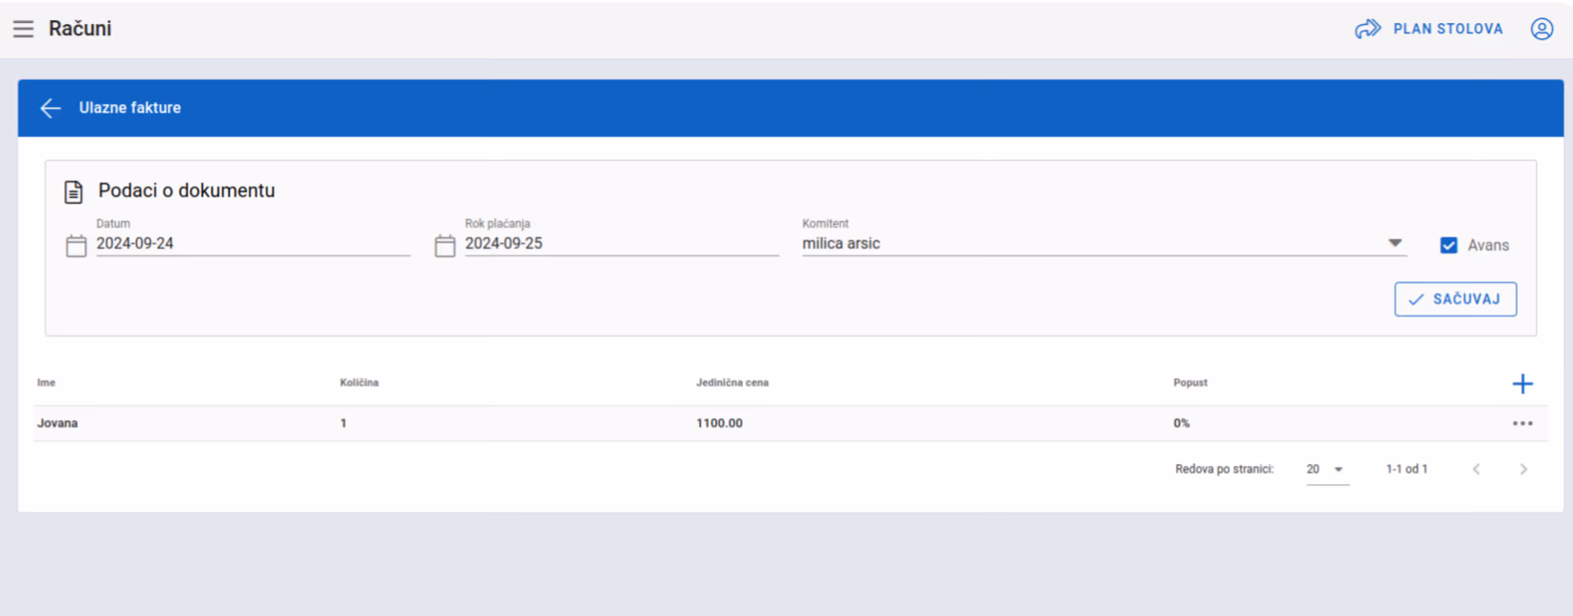The width and height of the screenshot is (1573, 616).
Task: Save the document with Sačuvaj
Action: pyautogui.click(x=1455, y=299)
